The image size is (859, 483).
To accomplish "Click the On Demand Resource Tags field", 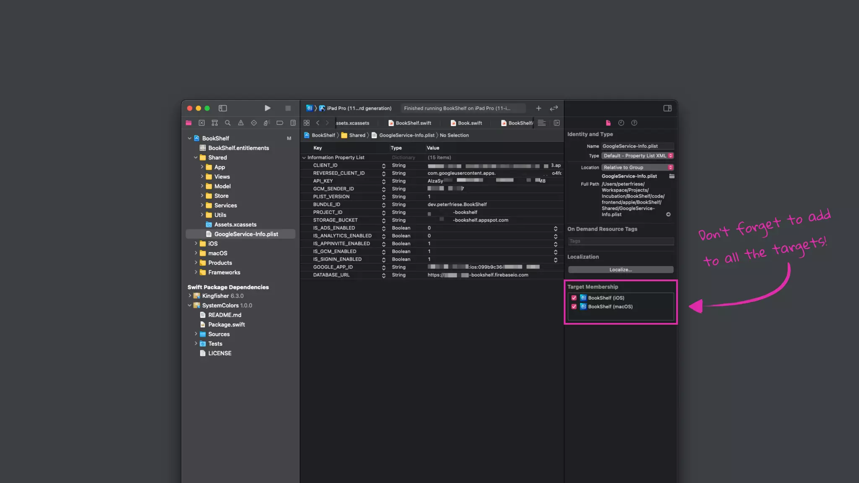I will (621, 241).
